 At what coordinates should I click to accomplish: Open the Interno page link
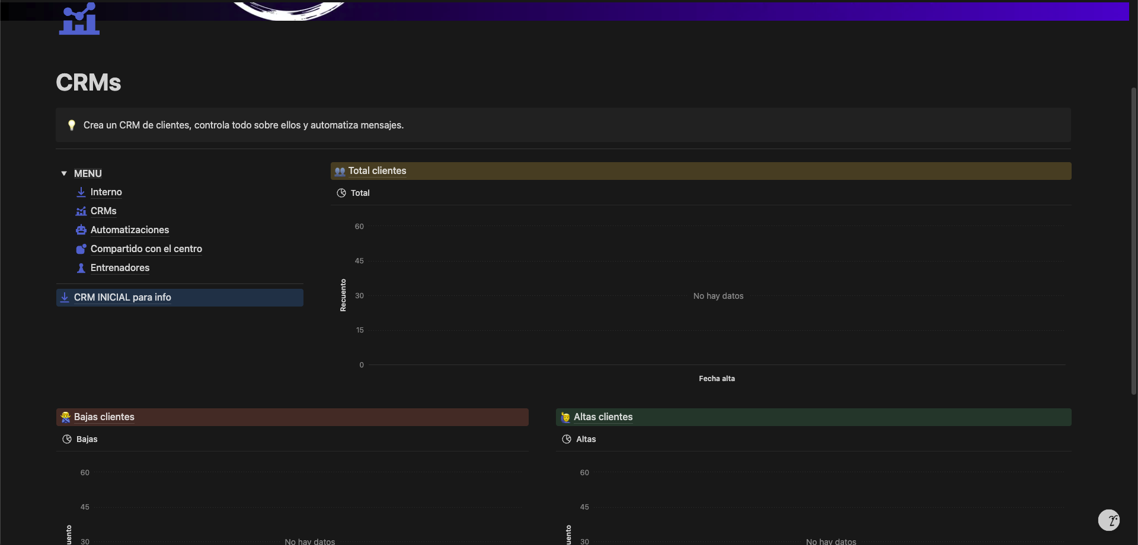click(106, 192)
